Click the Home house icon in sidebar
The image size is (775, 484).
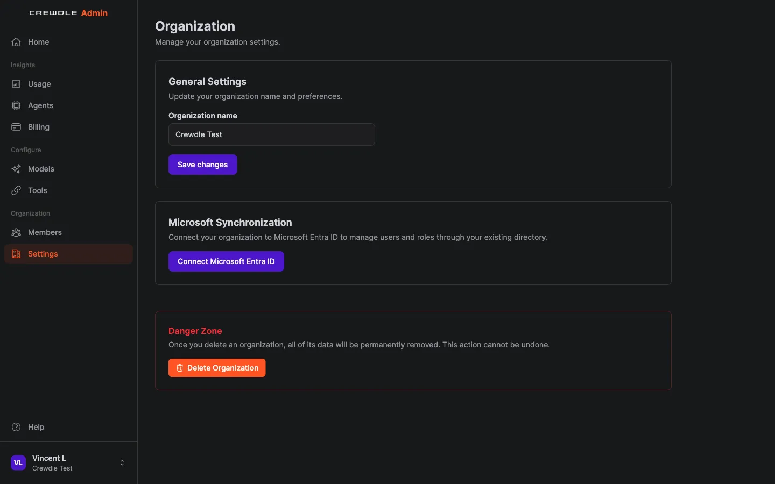point(16,42)
